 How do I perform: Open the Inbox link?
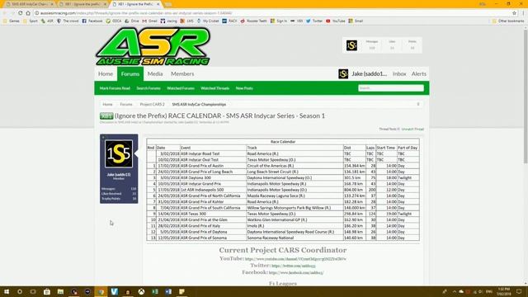(399, 73)
